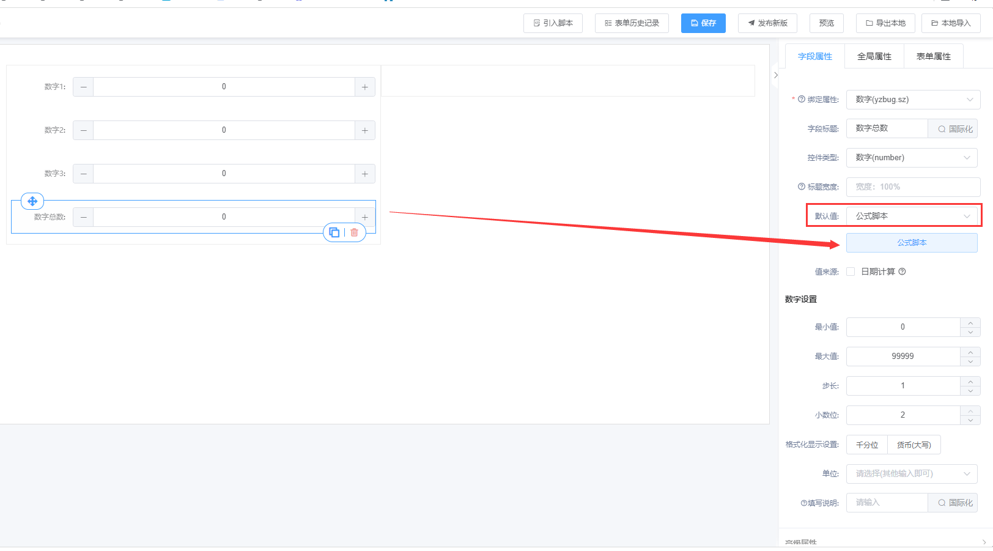Viewport: 993px width, 551px height.
Task: Switch to 全局属性 tab
Action: click(874, 56)
